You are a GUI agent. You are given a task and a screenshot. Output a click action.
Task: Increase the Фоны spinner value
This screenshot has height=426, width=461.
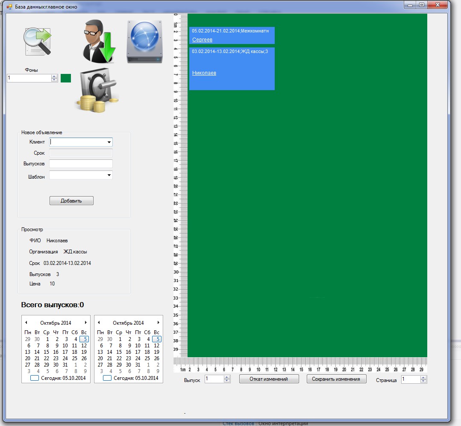click(x=54, y=76)
